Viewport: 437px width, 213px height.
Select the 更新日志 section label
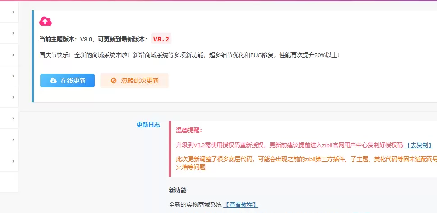pyautogui.click(x=148, y=125)
